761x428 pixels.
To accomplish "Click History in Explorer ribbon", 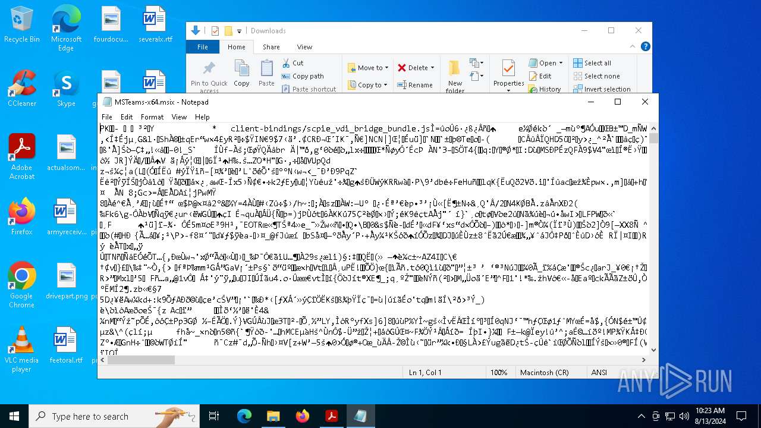I will [545, 89].
